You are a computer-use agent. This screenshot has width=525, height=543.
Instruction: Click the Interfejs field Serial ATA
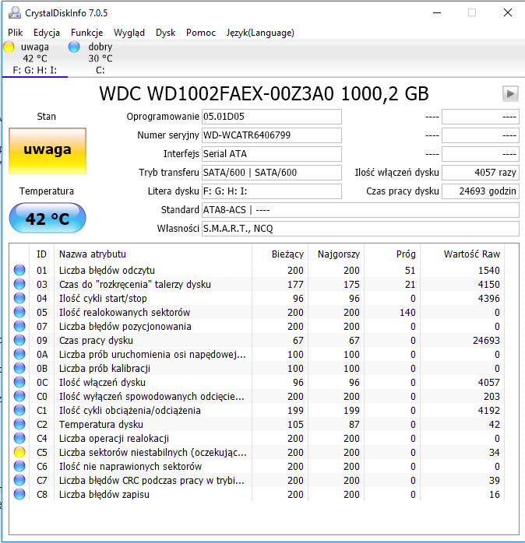coord(272,154)
